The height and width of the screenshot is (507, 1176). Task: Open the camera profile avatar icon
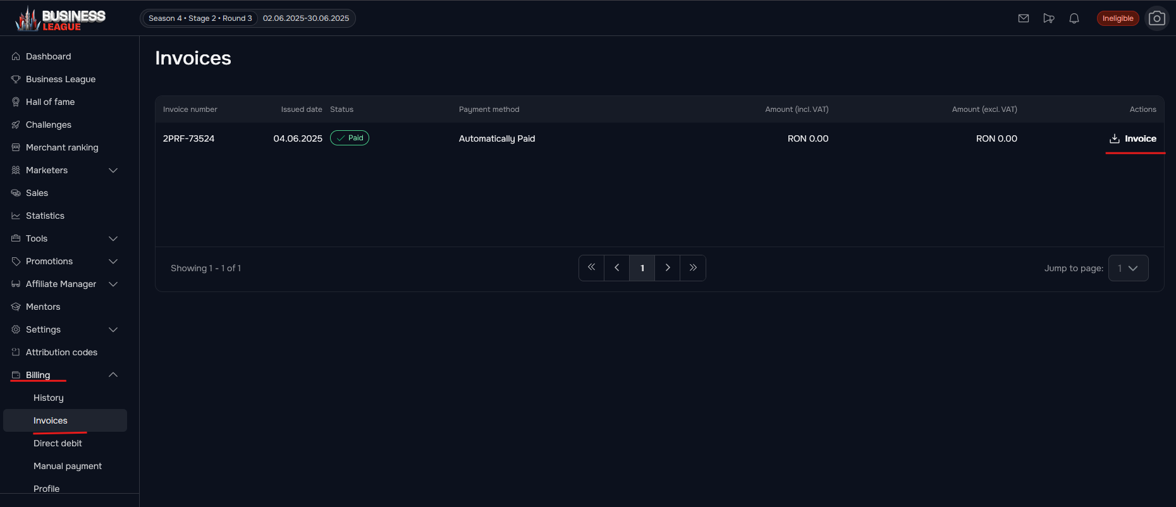pyautogui.click(x=1157, y=18)
